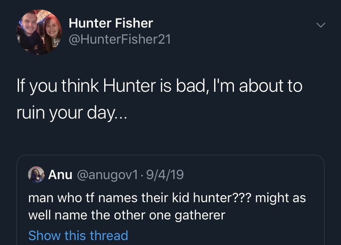The height and width of the screenshot is (245, 341).
Task: Click the "well name the other one gatherer" line
Action: point(126,215)
